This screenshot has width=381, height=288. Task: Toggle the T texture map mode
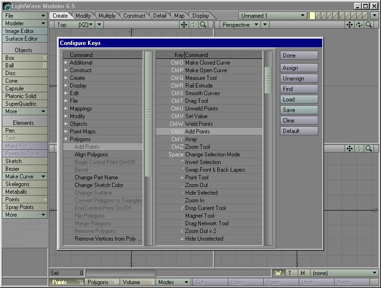point(290,273)
